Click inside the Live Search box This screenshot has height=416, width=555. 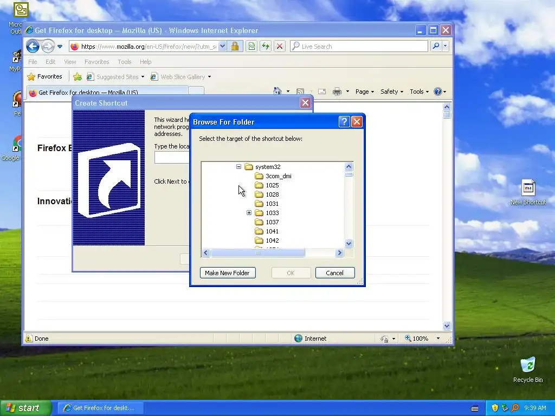(x=359, y=47)
